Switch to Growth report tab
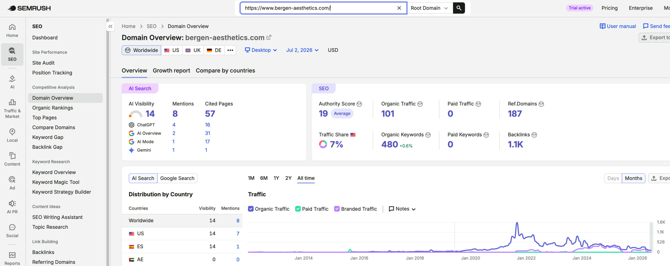Image resolution: width=670 pixels, height=266 pixels. [x=171, y=71]
